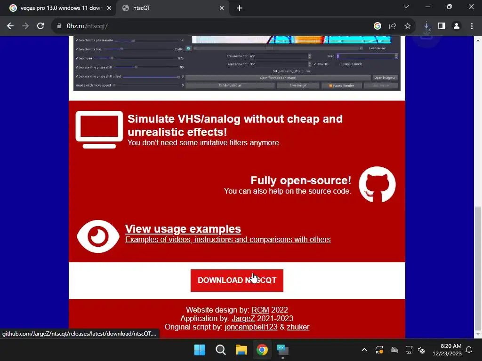Select the ntscQT tab
This screenshot has width=482, height=361.
(173, 8)
